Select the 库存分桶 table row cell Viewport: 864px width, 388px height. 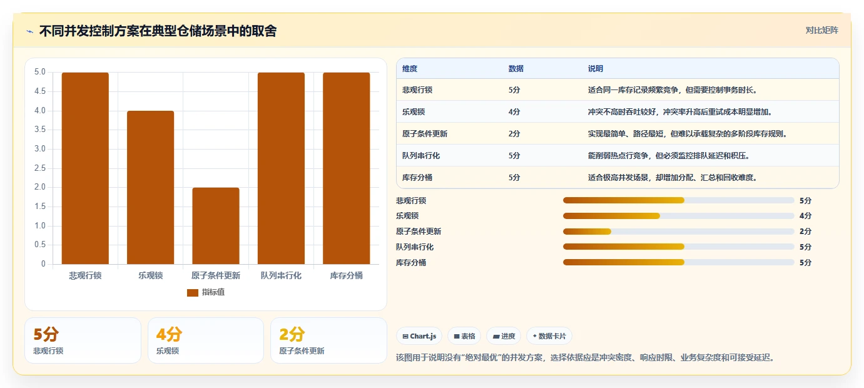click(417, 178)
